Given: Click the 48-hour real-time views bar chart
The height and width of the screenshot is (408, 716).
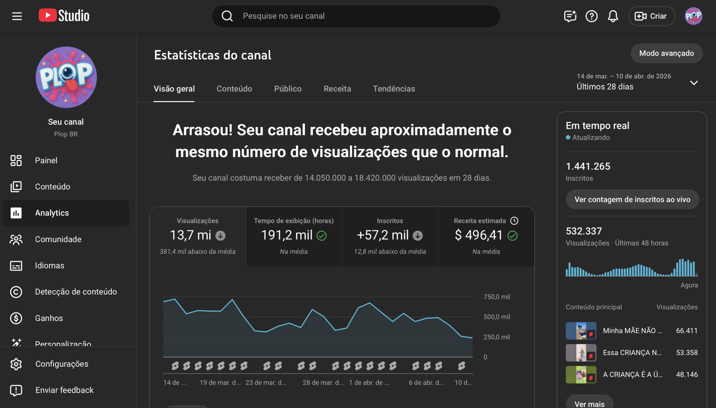Looking at the screenshot, I should click(632, 267).
